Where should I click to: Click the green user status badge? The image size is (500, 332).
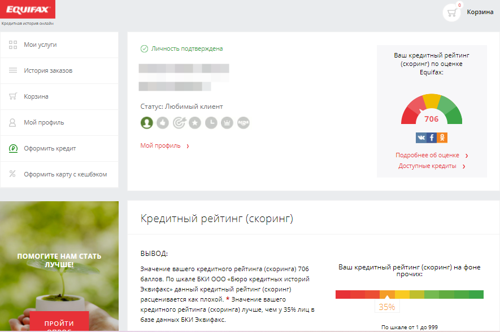pos(147,122)
